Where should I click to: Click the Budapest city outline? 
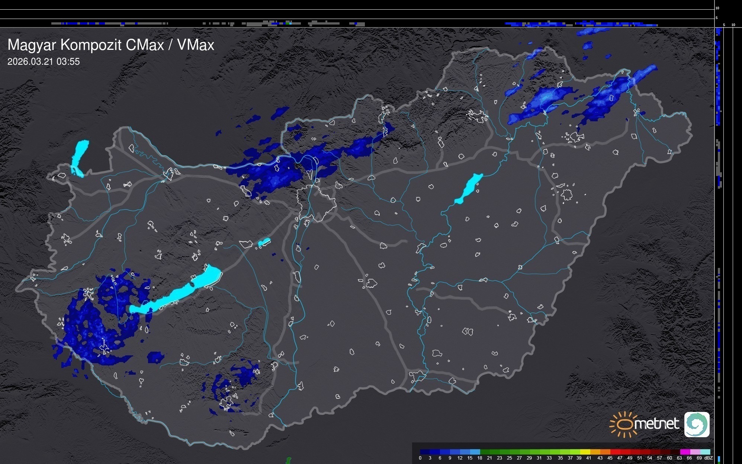pyautogui.click(x=317, y=203)
